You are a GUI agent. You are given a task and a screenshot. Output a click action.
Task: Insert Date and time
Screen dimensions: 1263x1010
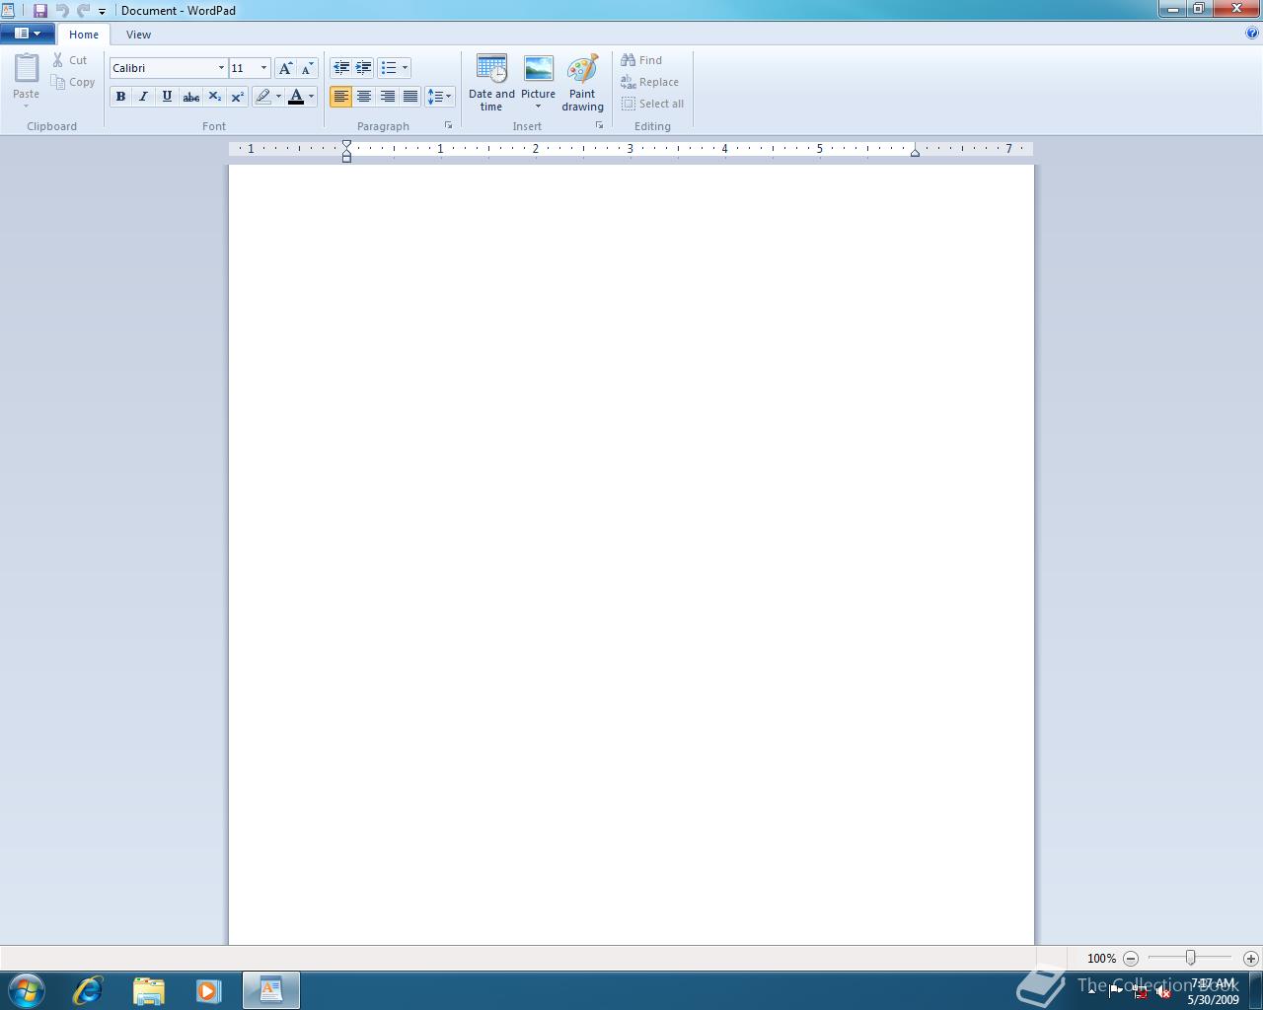tap(491, 83)
